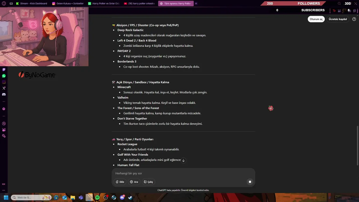Click the Deep Rock Galactic list item

(130, 30)
